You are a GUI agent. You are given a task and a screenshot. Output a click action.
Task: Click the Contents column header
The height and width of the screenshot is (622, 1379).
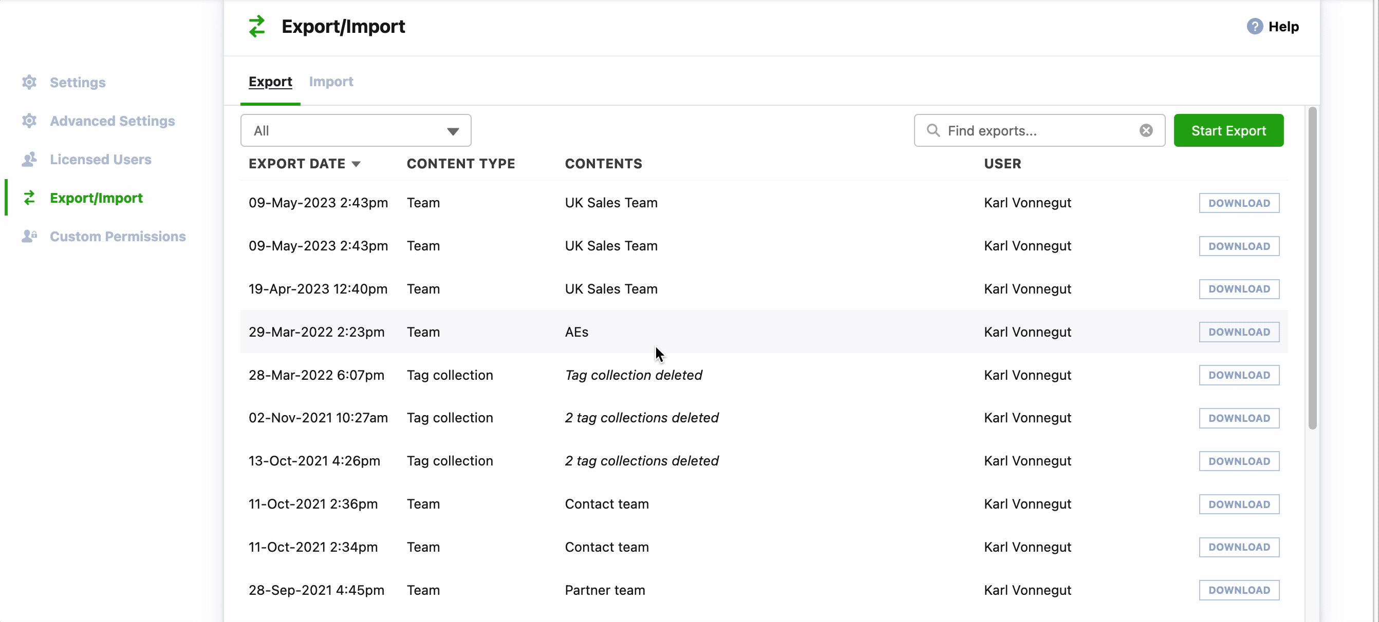click(603, 164)
